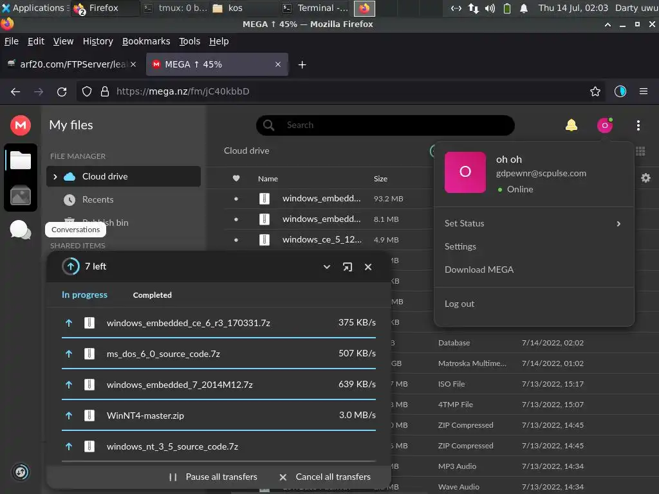Switch to the In progress tab
Screen dimensions: 659x494
point(84,295)
